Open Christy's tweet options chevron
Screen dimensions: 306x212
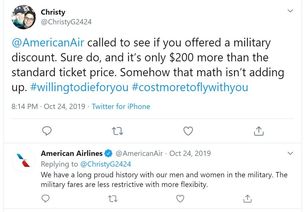(x=290, y=11)
